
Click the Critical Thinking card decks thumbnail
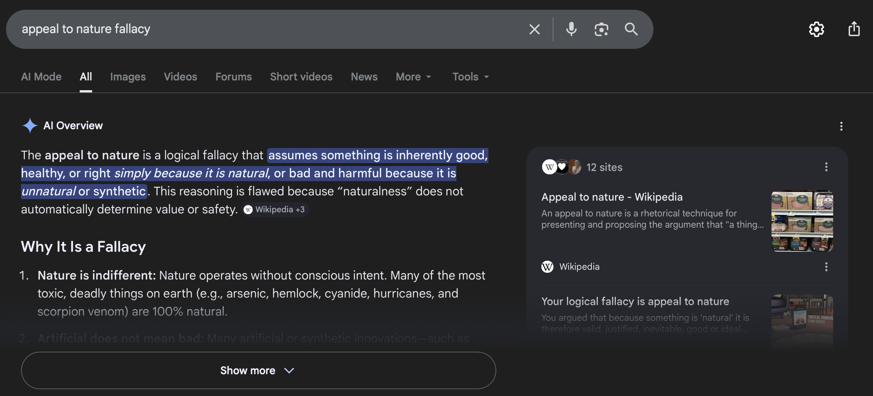pyautogui.click(x=802, y=322)
